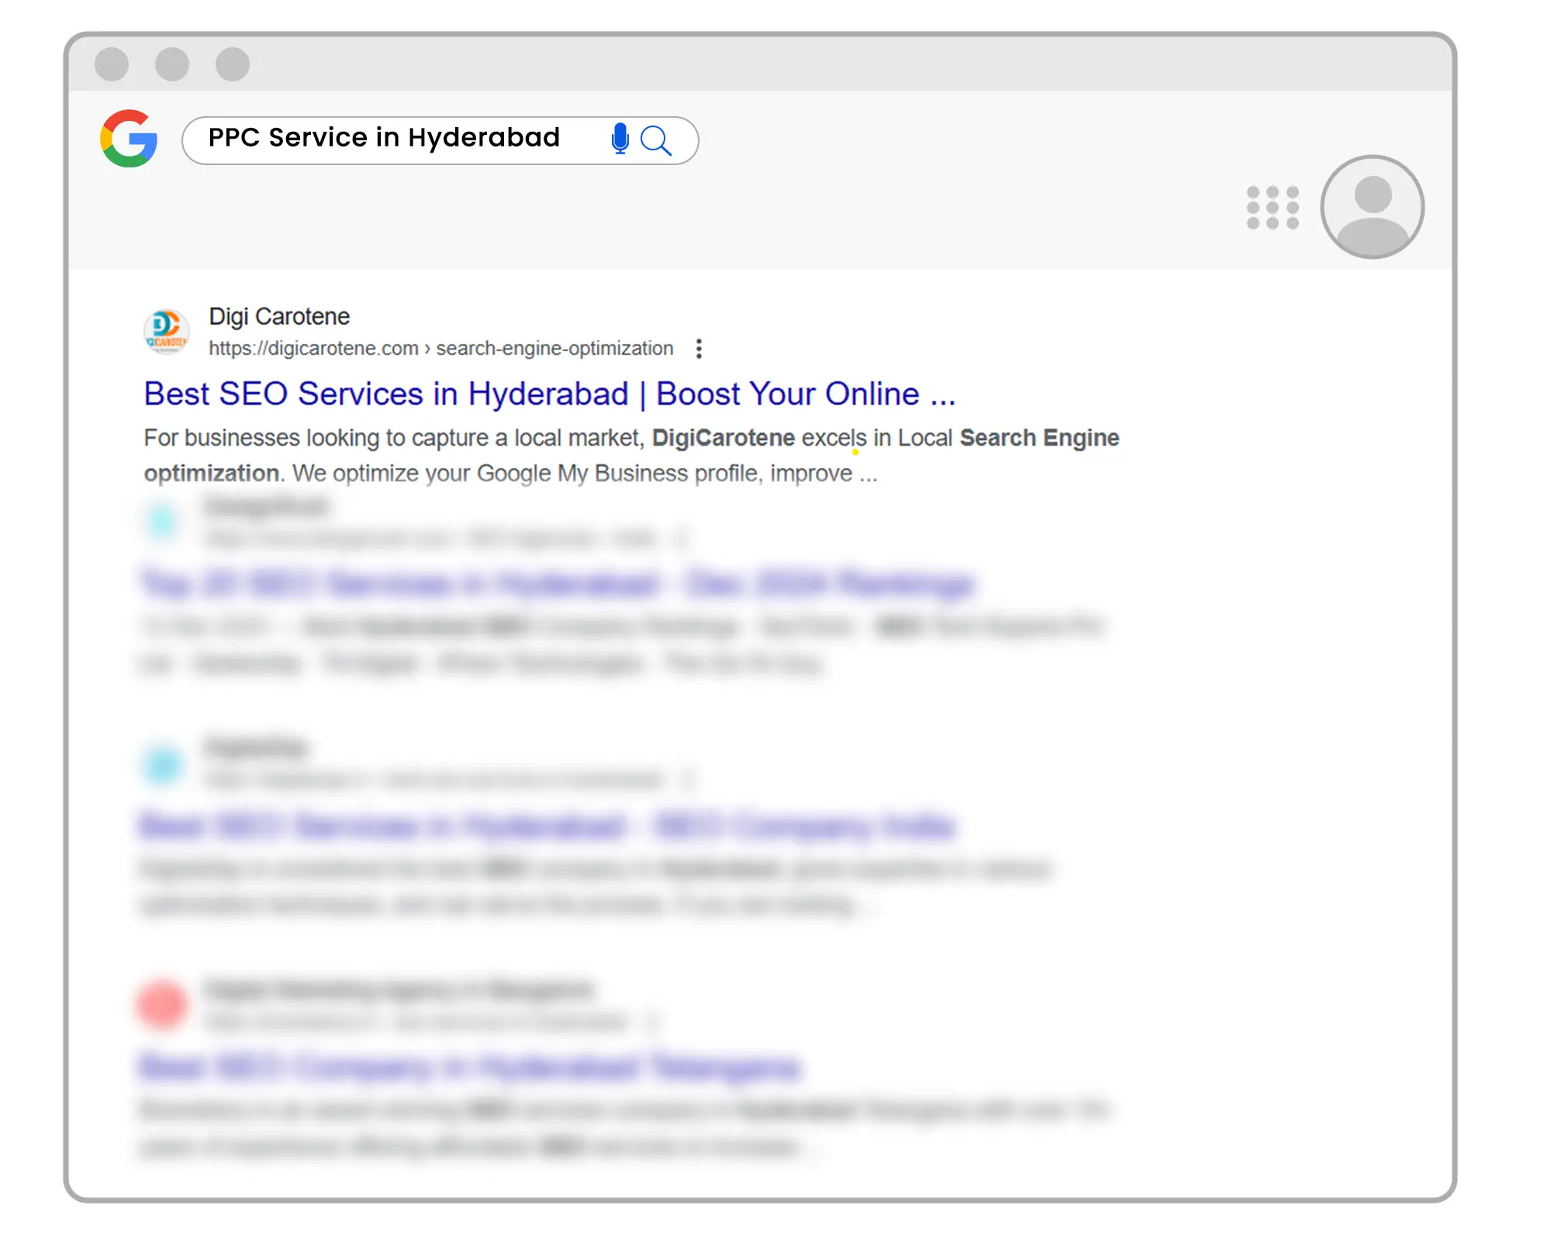1551x1240 pixels.
Task: Open the three-dot menu beside digicarotene URL
Action: click(x=699, y=349)
